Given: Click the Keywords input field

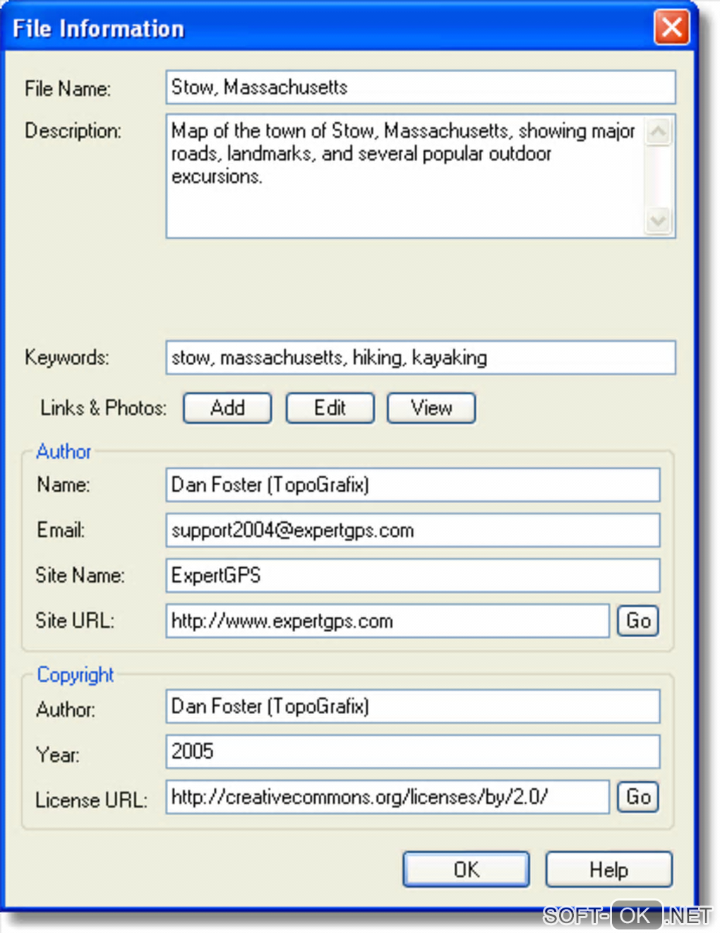Looking at the screenshot, I should pos(420,358).
